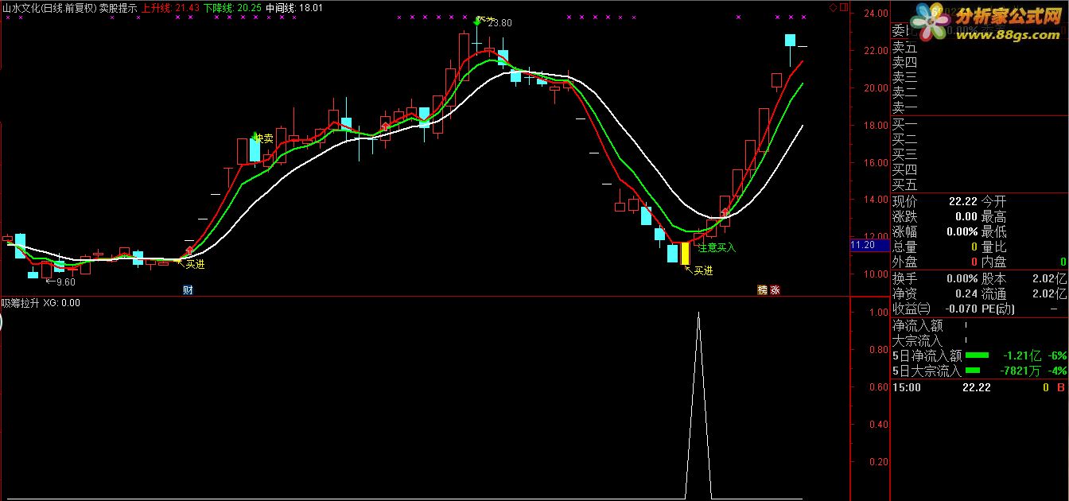Viewport: 1069px width, 501px height.
Task: Click the green down arrow at 快卖
Action: click(255, 136)
